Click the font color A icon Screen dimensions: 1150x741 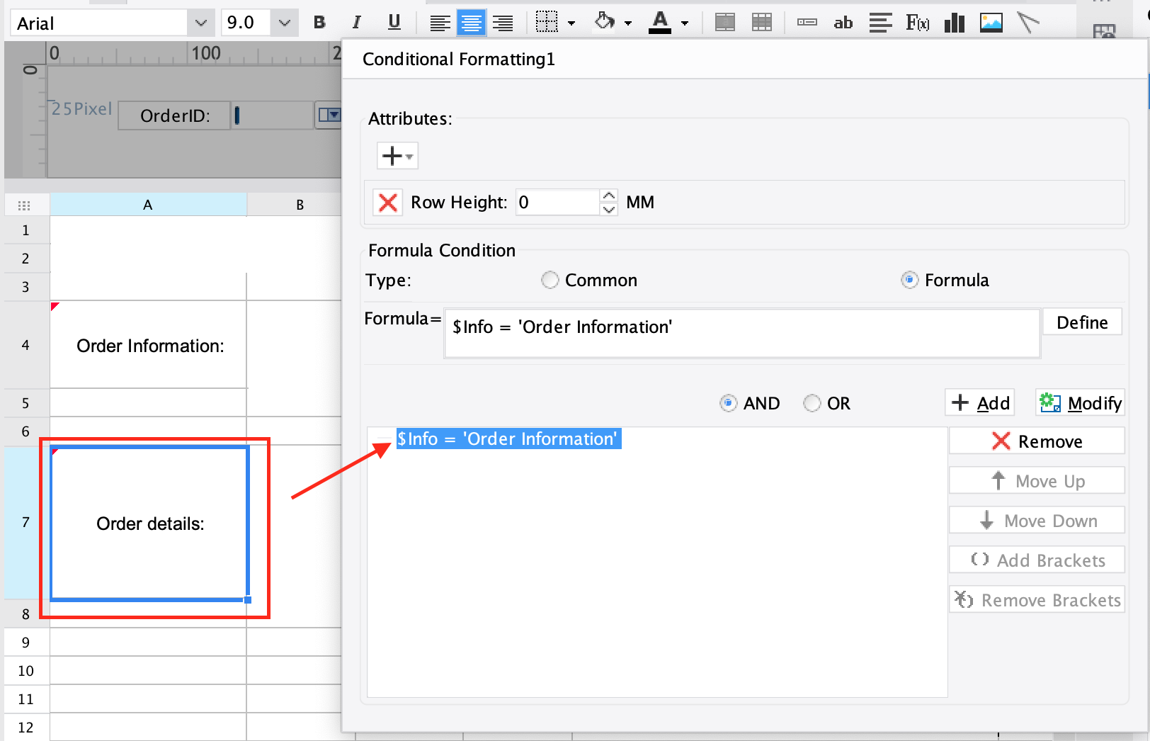(x=660, y=23)
